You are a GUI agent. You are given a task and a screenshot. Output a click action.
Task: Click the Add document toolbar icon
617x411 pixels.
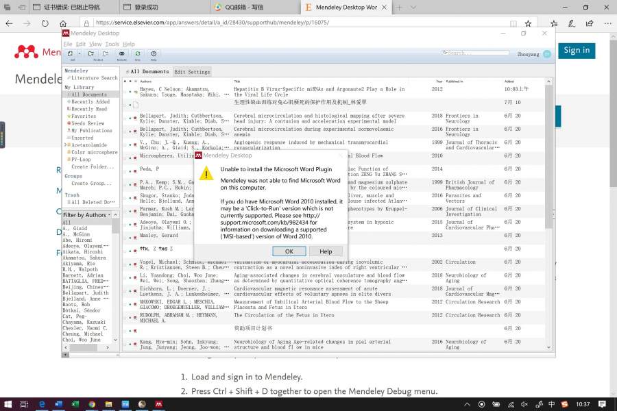tap(71, 53)
